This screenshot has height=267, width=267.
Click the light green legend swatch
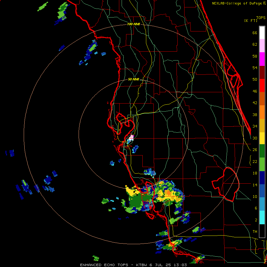[x=262, y=164]
